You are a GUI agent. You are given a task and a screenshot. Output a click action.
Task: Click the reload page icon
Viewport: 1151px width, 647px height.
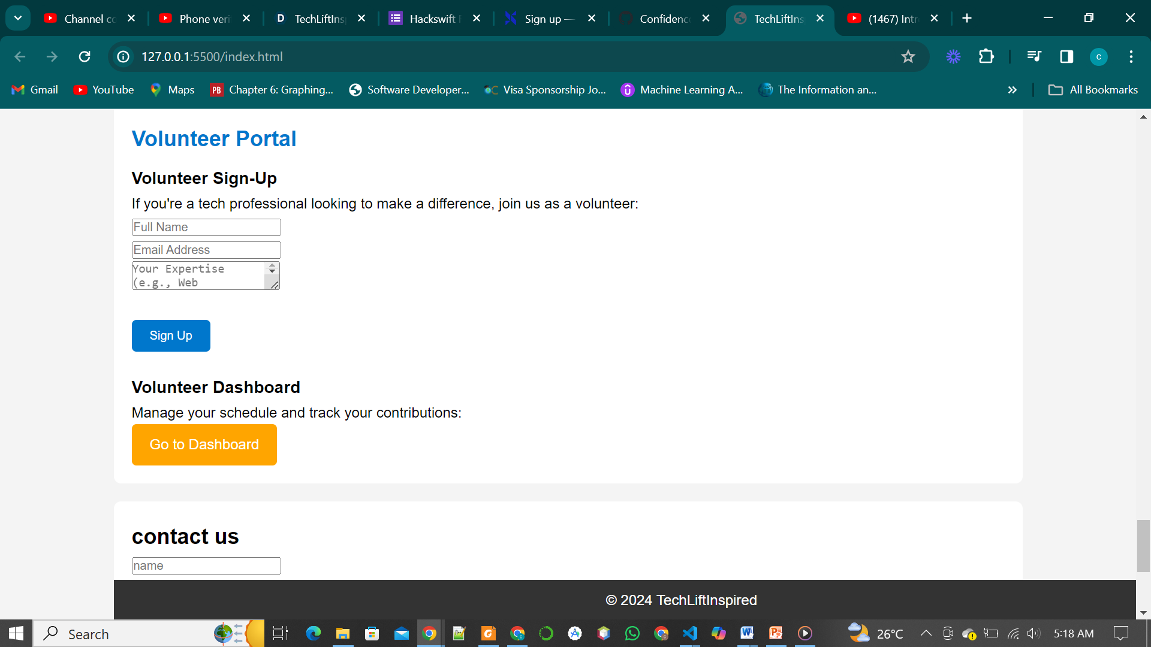(85, 56)
